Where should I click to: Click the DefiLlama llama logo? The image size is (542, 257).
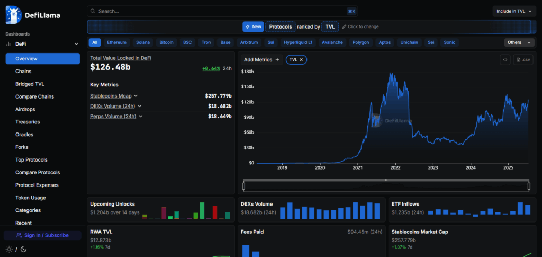pyautogui.click(x=14, y=15)
